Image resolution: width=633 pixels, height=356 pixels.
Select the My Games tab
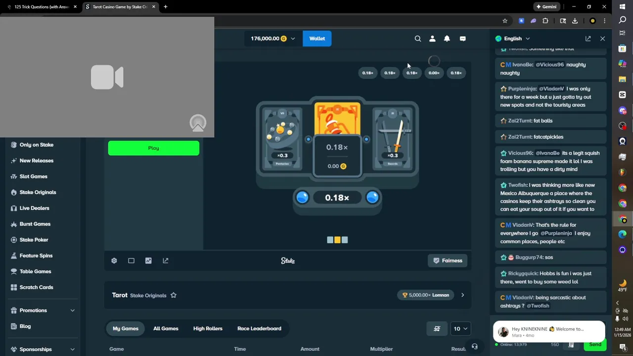126,328
